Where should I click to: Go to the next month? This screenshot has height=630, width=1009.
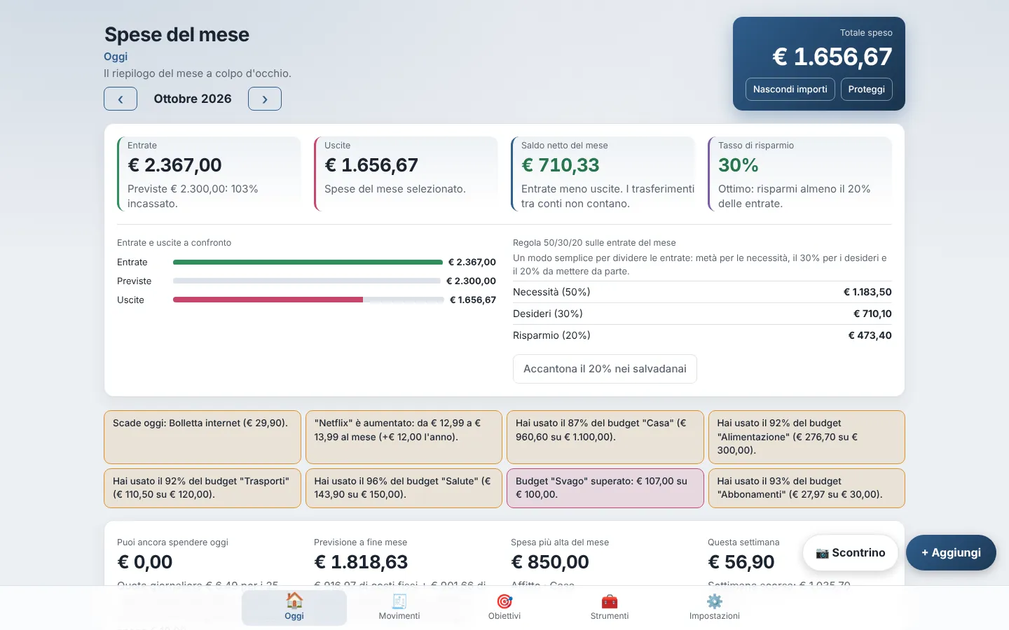click(265, 99)
